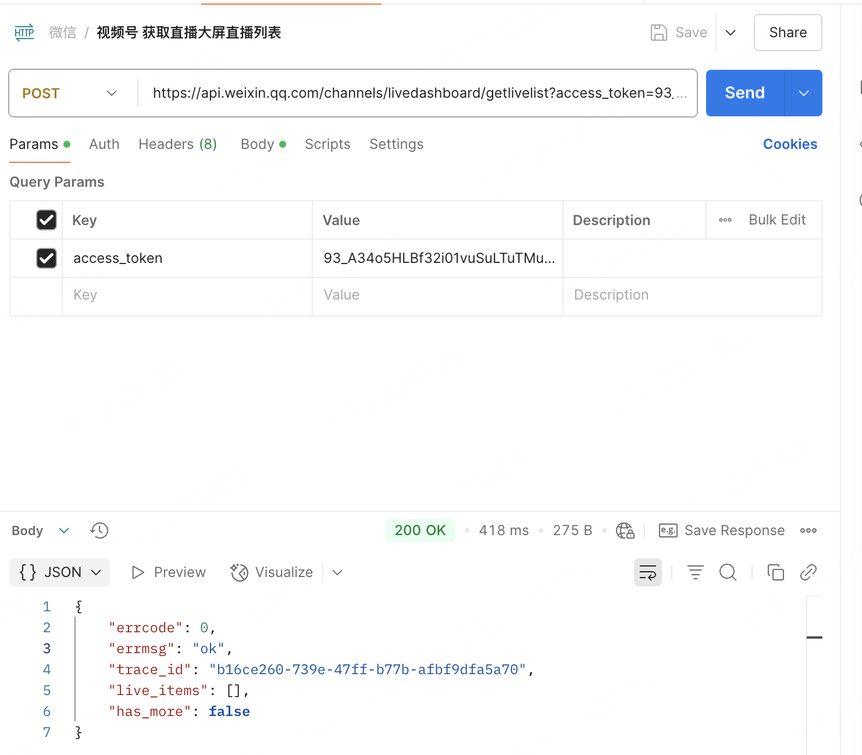Click the 418 ms response time
Viewport: 862px width, 755px height.
click(x=504, y=530)
